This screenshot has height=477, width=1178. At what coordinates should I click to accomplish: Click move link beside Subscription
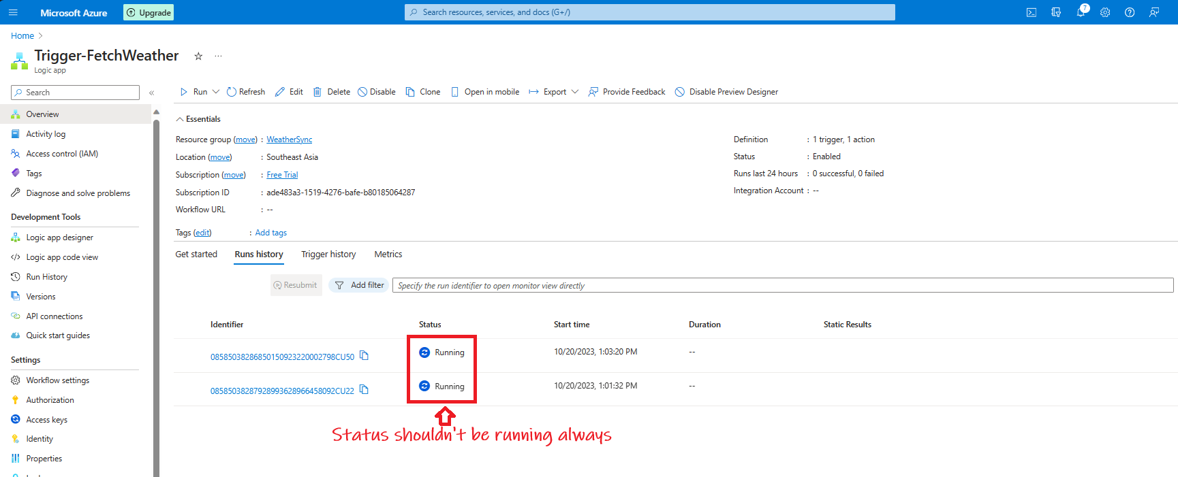[234, 175]
